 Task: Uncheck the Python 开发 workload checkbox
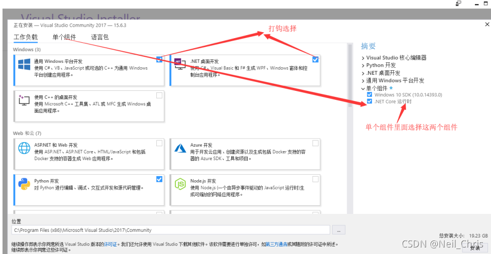tap(159, 179)
